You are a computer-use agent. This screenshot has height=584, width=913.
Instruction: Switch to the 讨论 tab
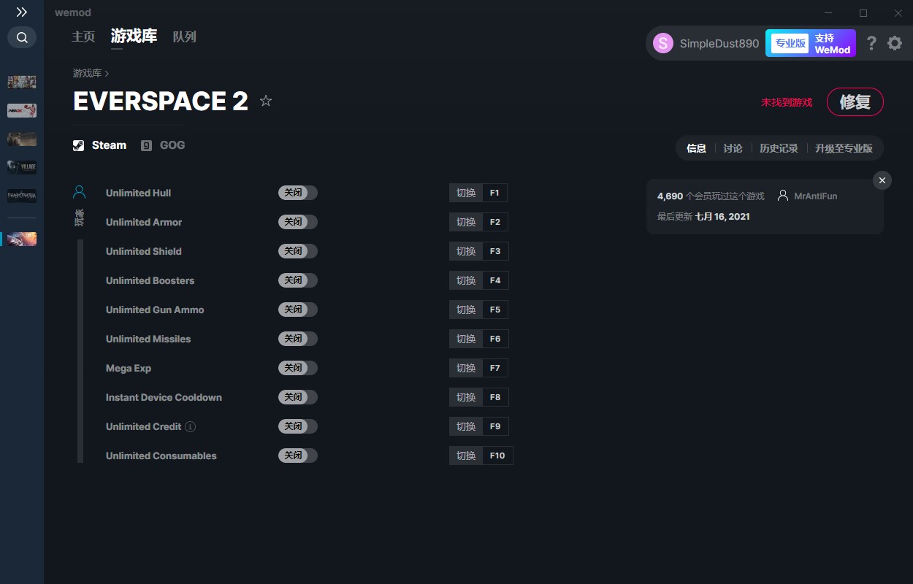click(x=733, y=148)
